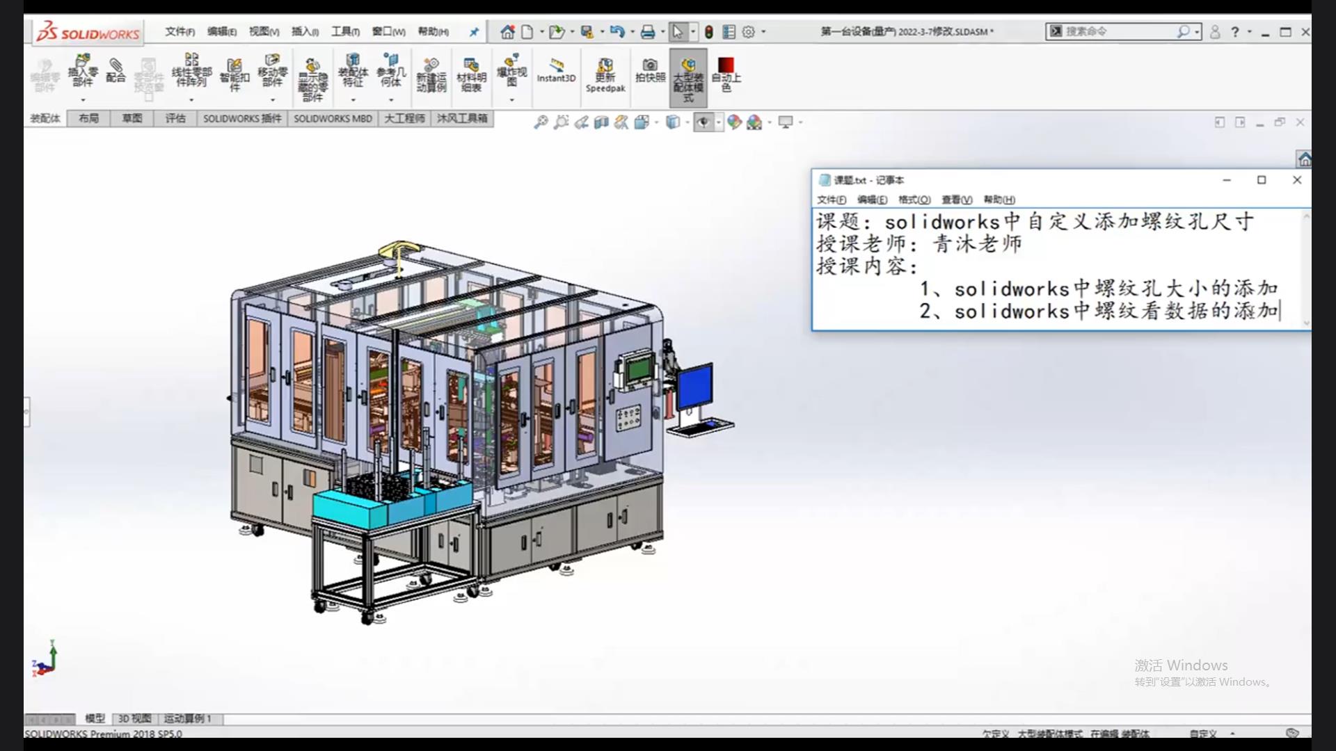The height and width of the screenshot is (751, 1336).
Task: Click Update Speedpak (更新 Speedpak)
Action: coord(605,75)
